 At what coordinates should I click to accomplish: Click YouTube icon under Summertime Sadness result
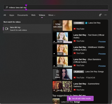pyautogui.click(x=75, y=90)
